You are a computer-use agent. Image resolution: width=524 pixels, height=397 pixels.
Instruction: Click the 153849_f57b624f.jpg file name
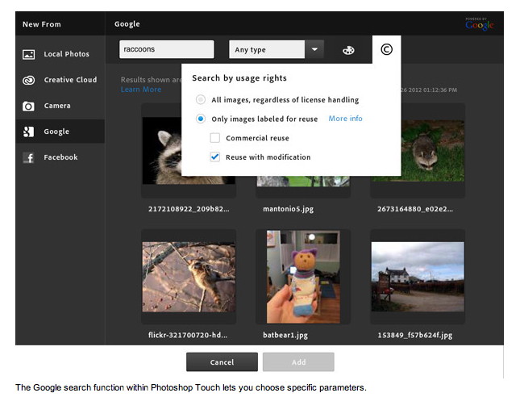[x=415, y=336]
